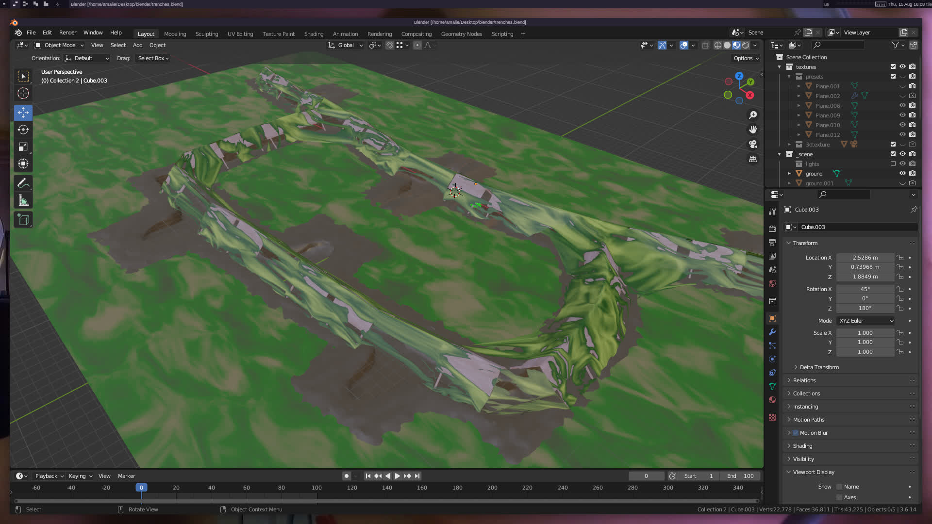Activate the Measure tool
932x524 pixels.
click(23, 200)
